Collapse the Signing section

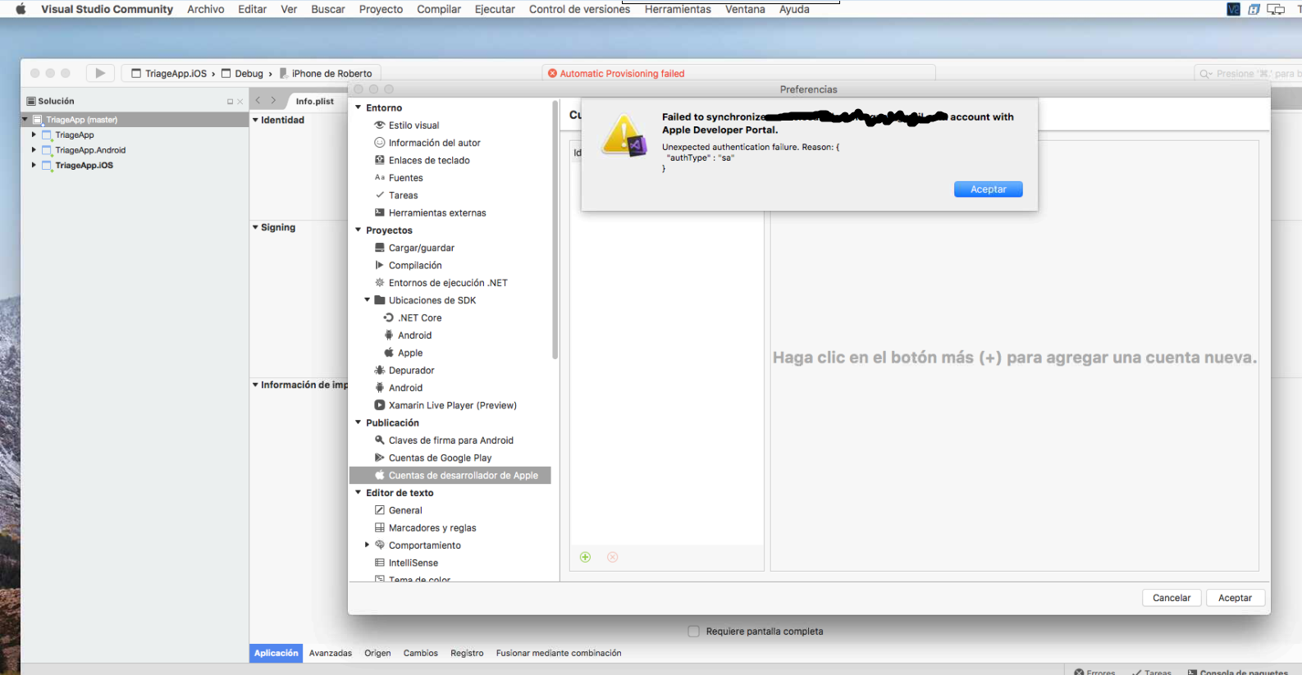click(x=255, y=227)
